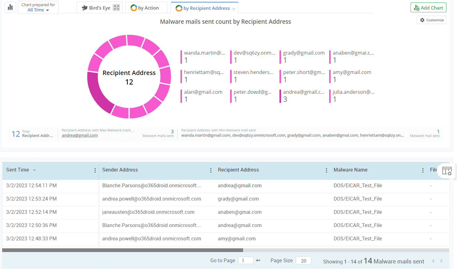Expand the Bird's Eye view icon

(x=116, y=8)
